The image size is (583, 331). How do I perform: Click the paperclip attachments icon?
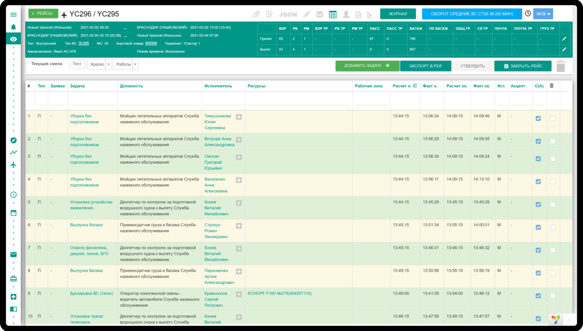256,14
